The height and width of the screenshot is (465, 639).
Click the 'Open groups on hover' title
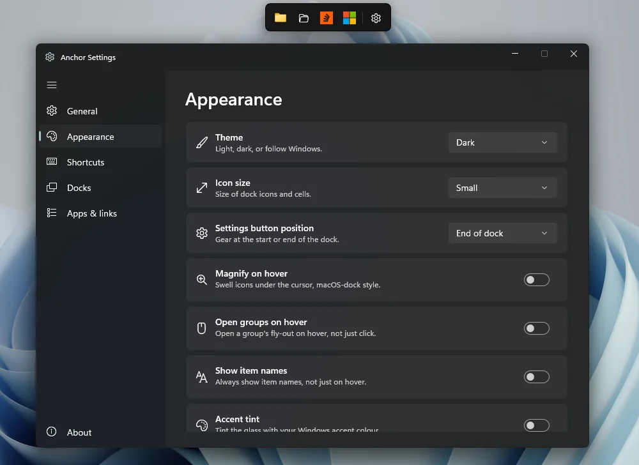pos(261,322)
